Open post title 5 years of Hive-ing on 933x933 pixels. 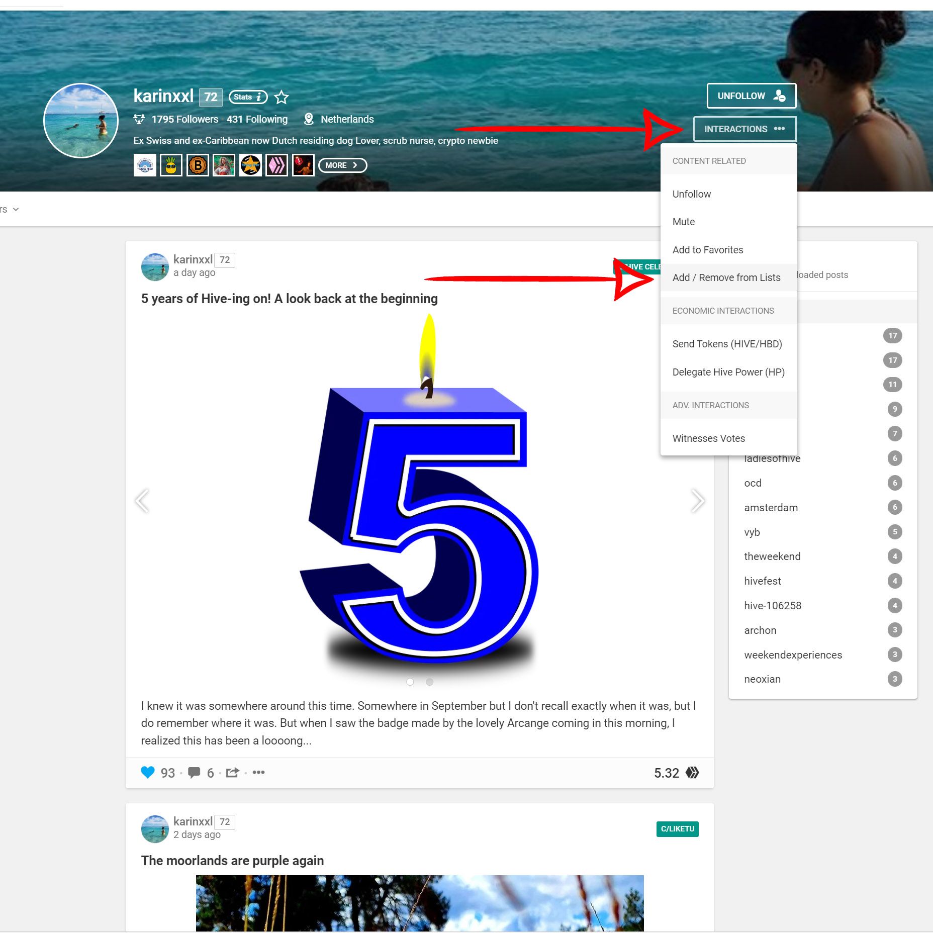tap(289, 299)
